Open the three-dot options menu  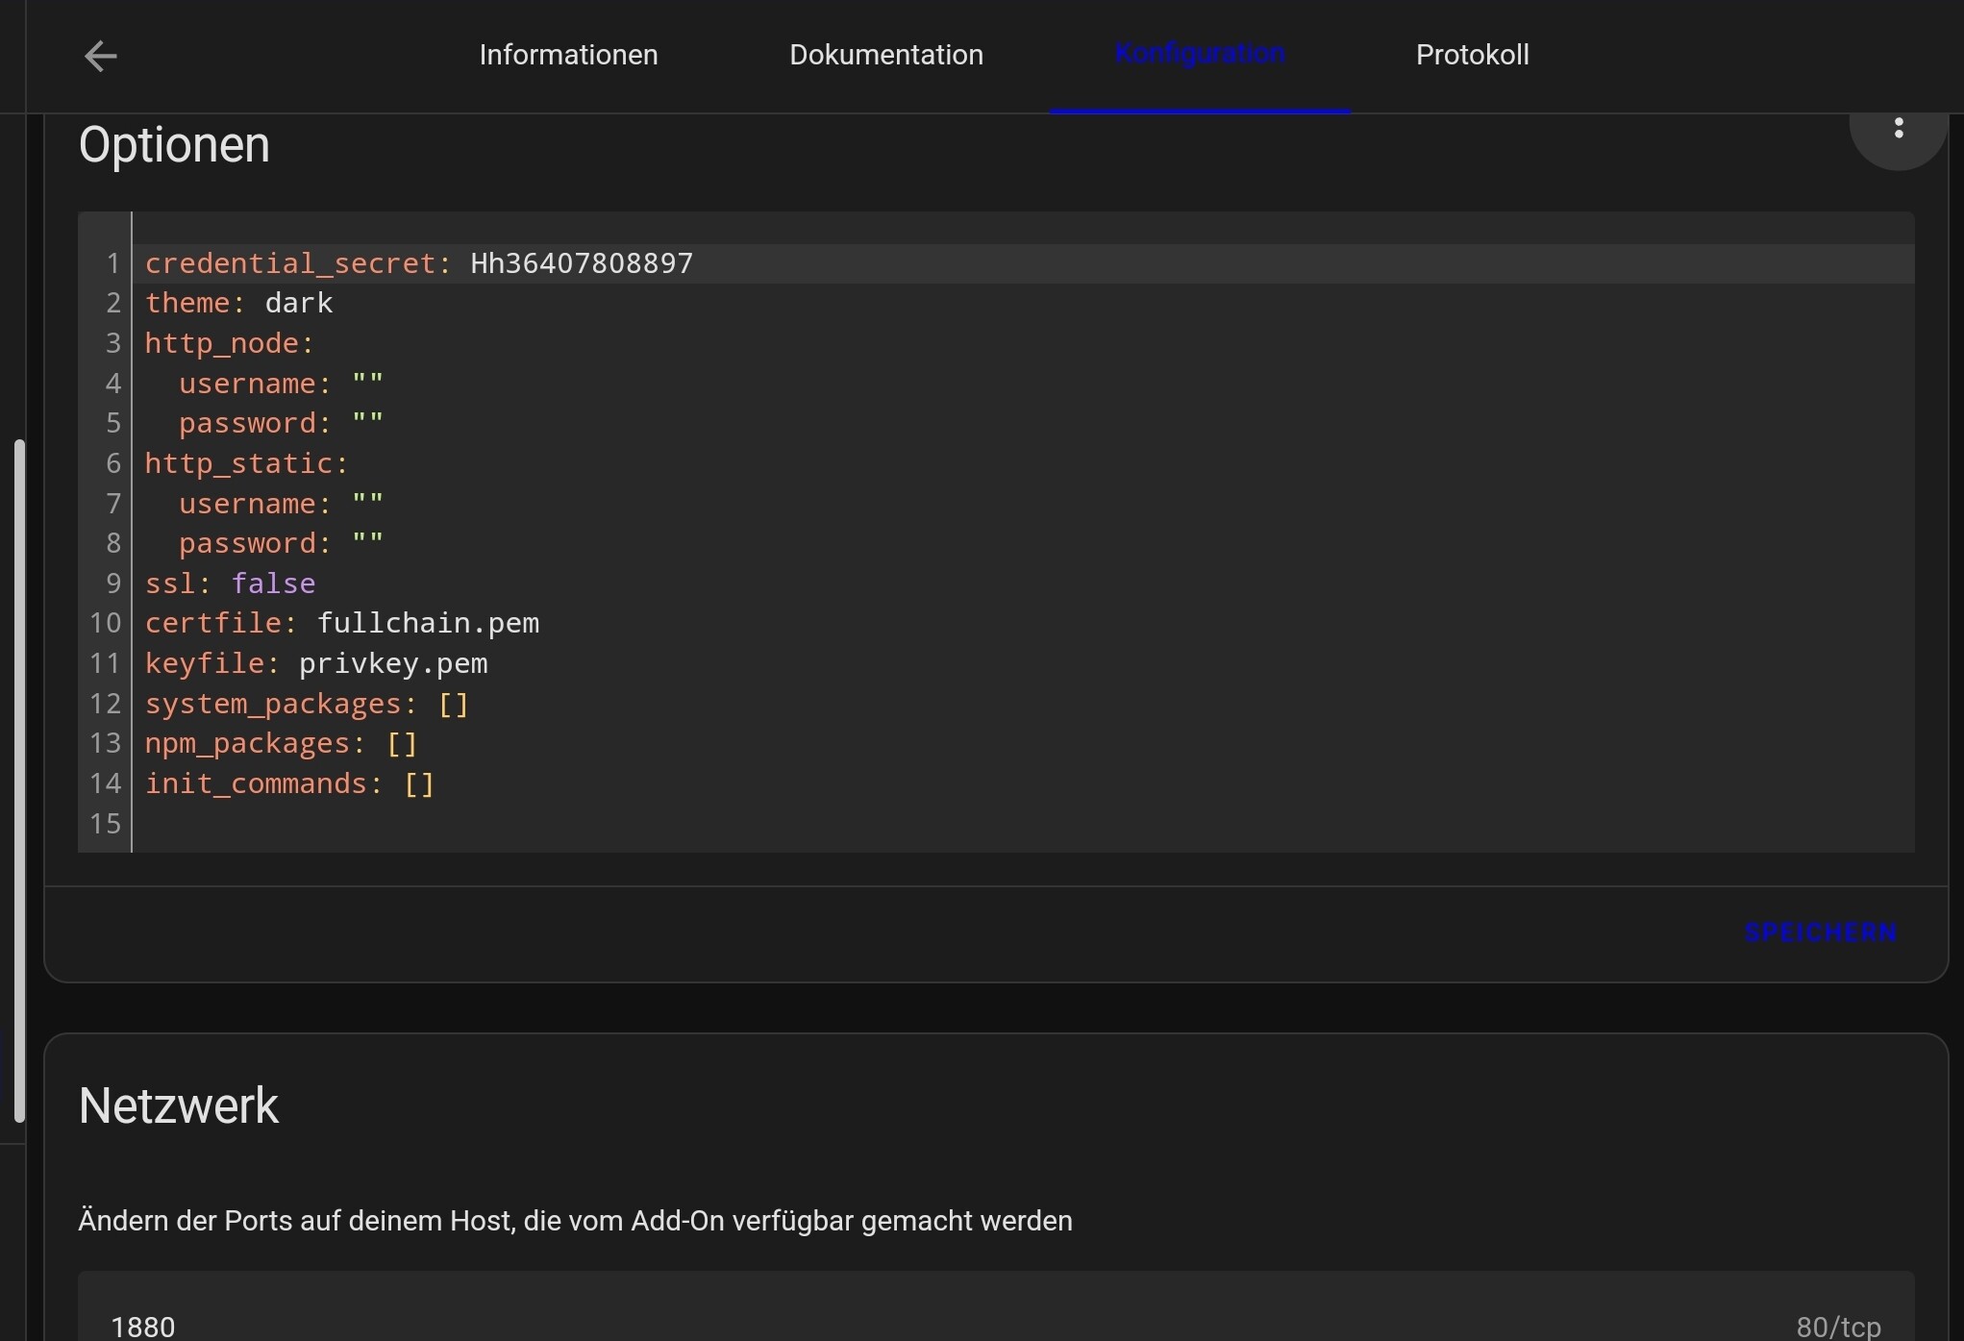[x=1898, y=128]
